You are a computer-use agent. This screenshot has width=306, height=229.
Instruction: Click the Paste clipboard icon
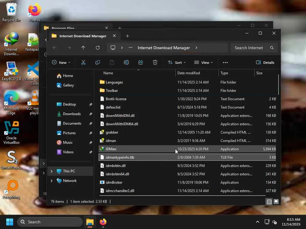pos(112,63)
